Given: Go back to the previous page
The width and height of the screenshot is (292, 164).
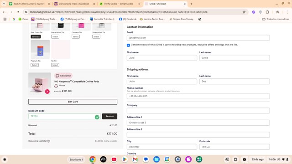Looking at the screenshot, I should point(4,12).
